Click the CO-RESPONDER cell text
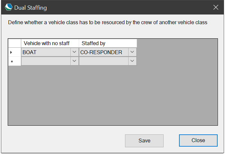This screenshot has width=225, height=155. tap(101, 52)
